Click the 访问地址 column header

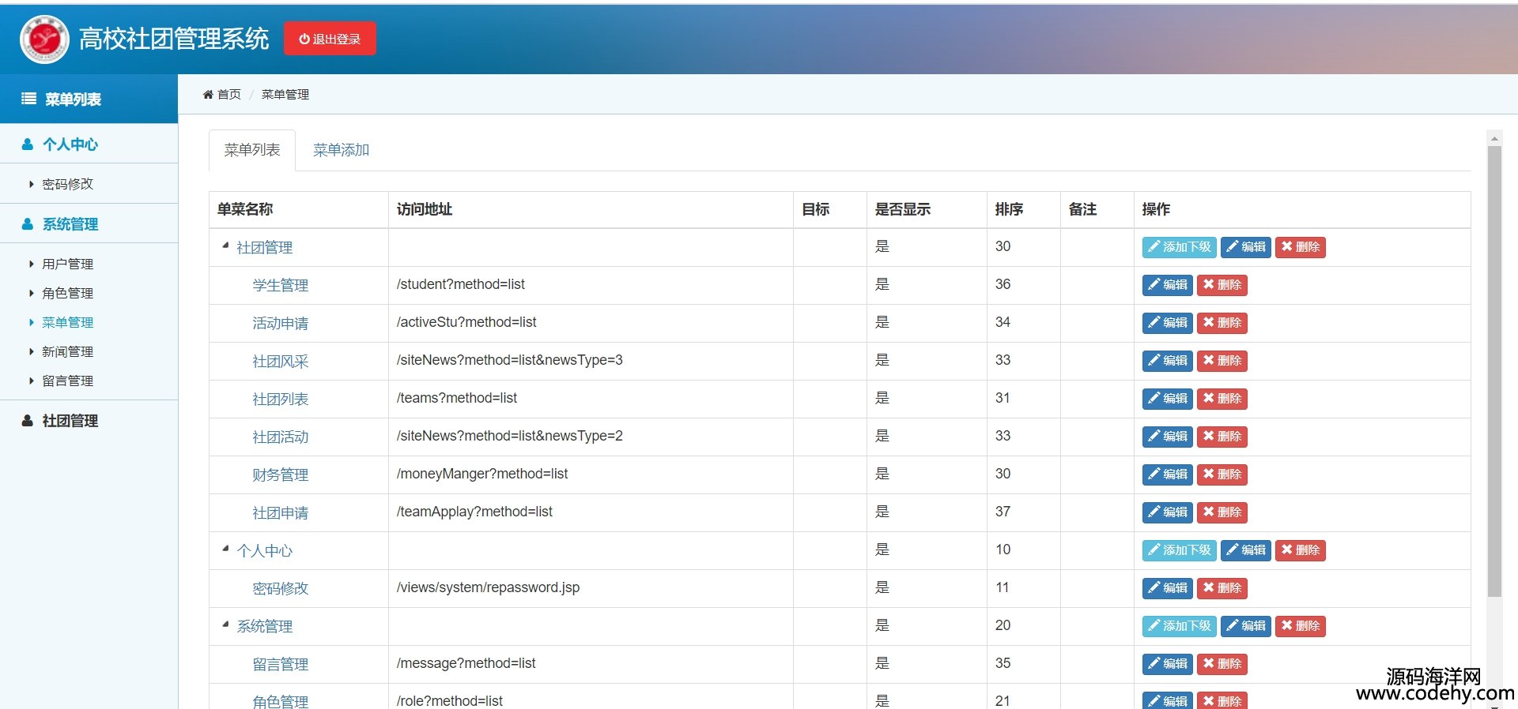[x=591, y=209]
